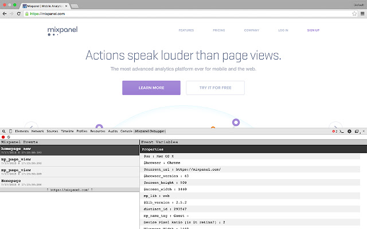Open the Elements tab

coord(22,131)
